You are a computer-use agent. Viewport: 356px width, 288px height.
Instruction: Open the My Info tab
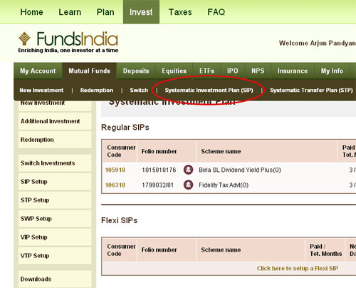[332, 71]
